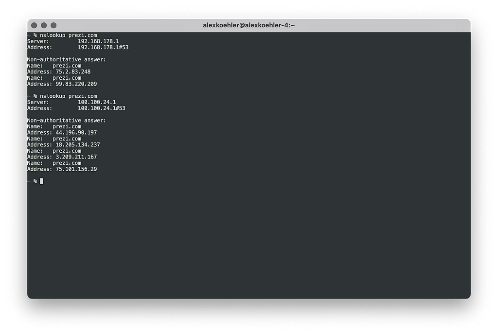Select the address 192.168.178.1#53
The height and width of the screenshot is (335, 498).
(103, 47)
